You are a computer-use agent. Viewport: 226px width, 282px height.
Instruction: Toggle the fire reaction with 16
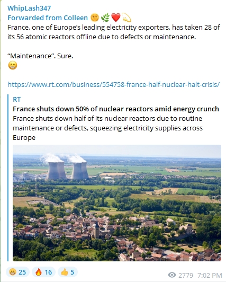click(x=43, y=272)
